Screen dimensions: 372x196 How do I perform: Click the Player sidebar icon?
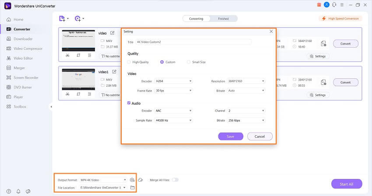pos(9,97)
